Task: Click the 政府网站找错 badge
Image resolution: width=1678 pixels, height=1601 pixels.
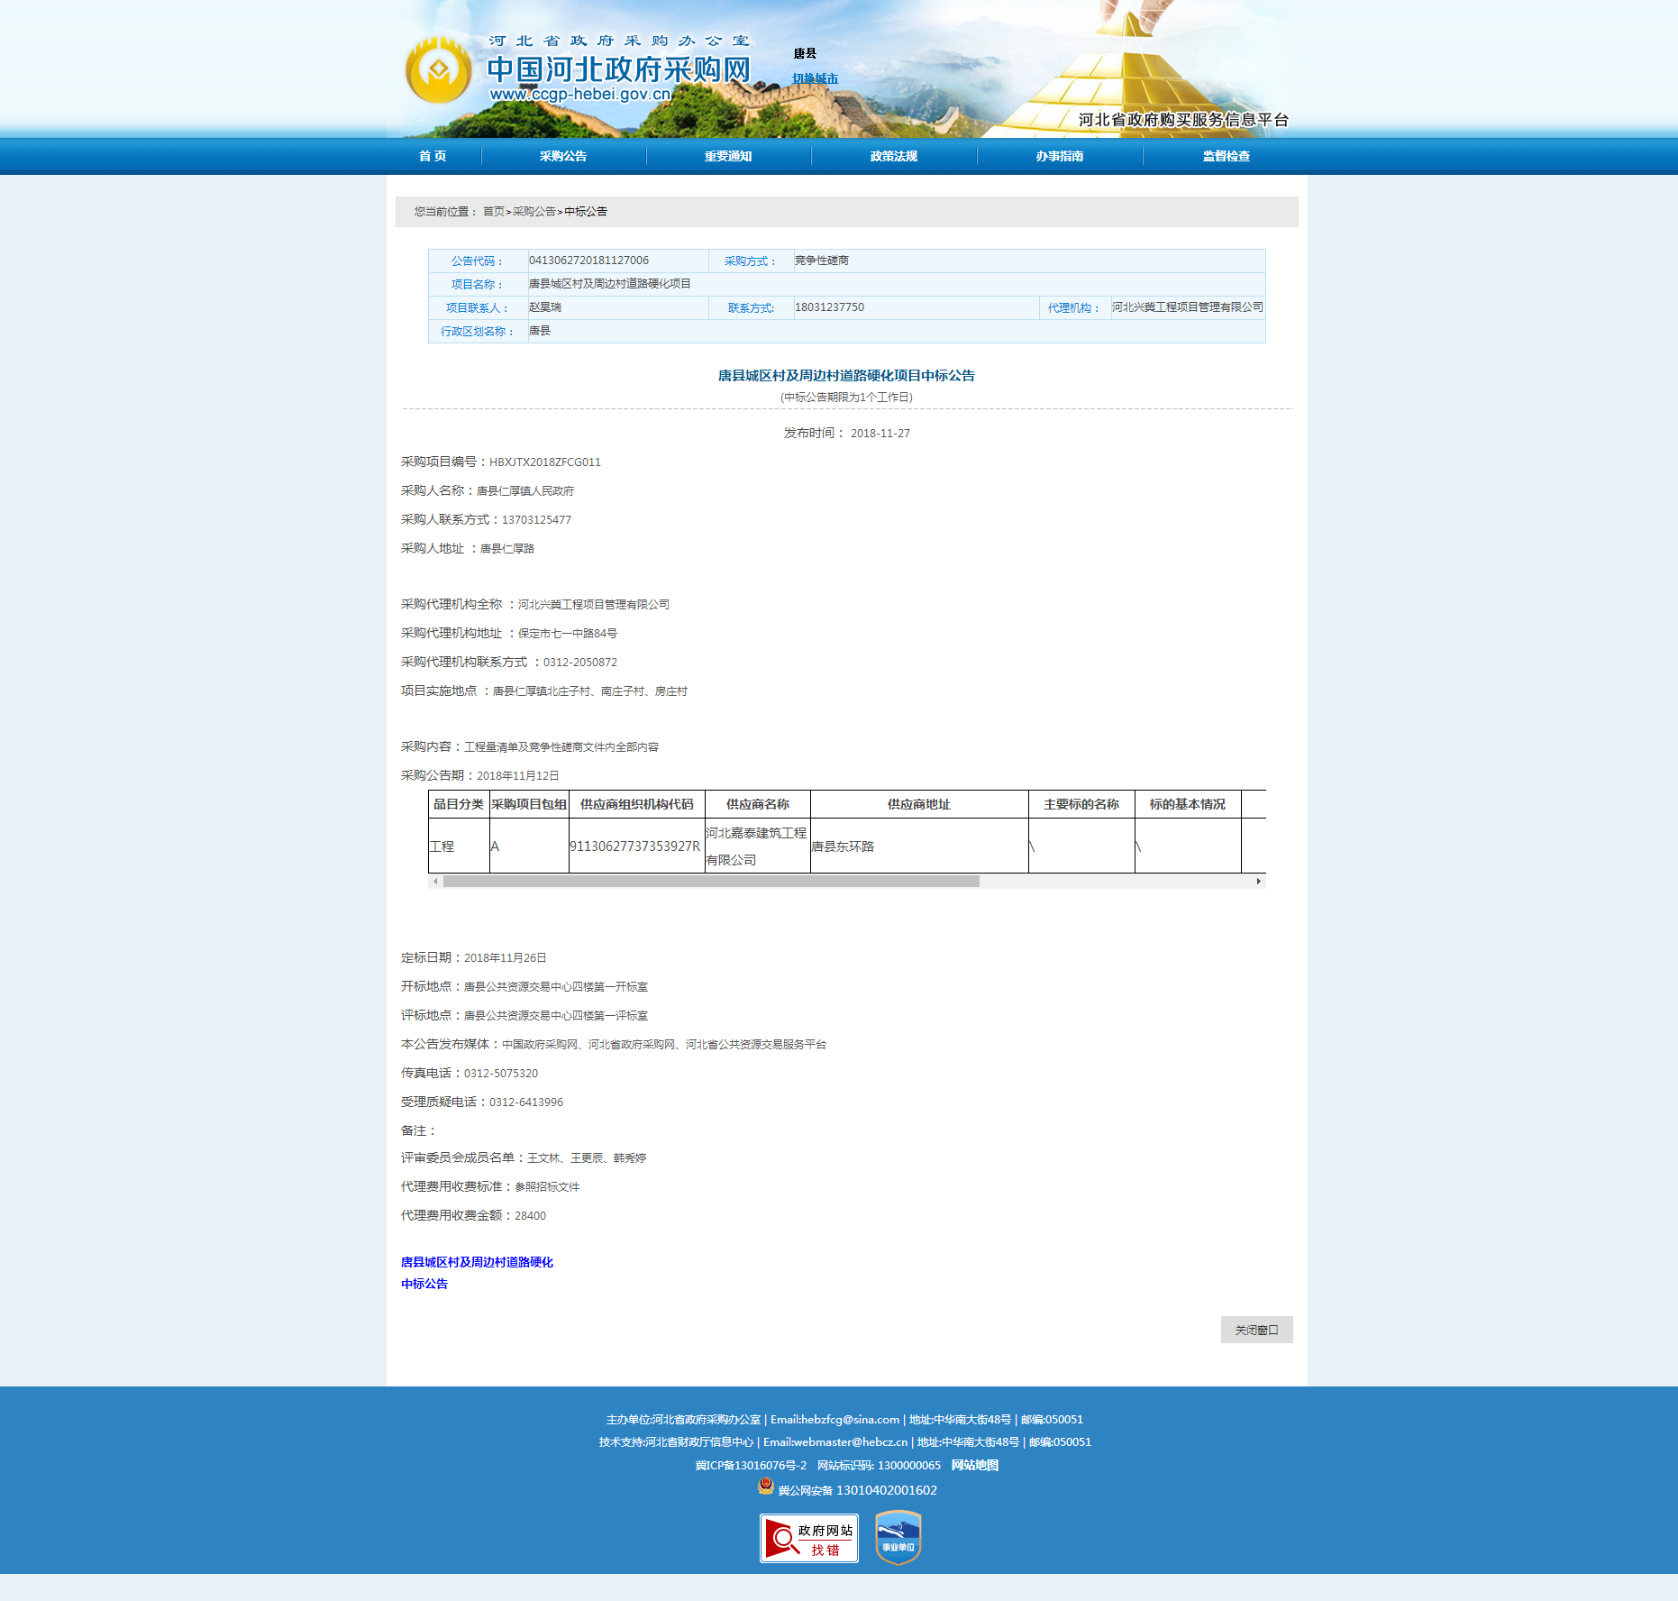Action: pyautogui.click(x=808, y=1538)
